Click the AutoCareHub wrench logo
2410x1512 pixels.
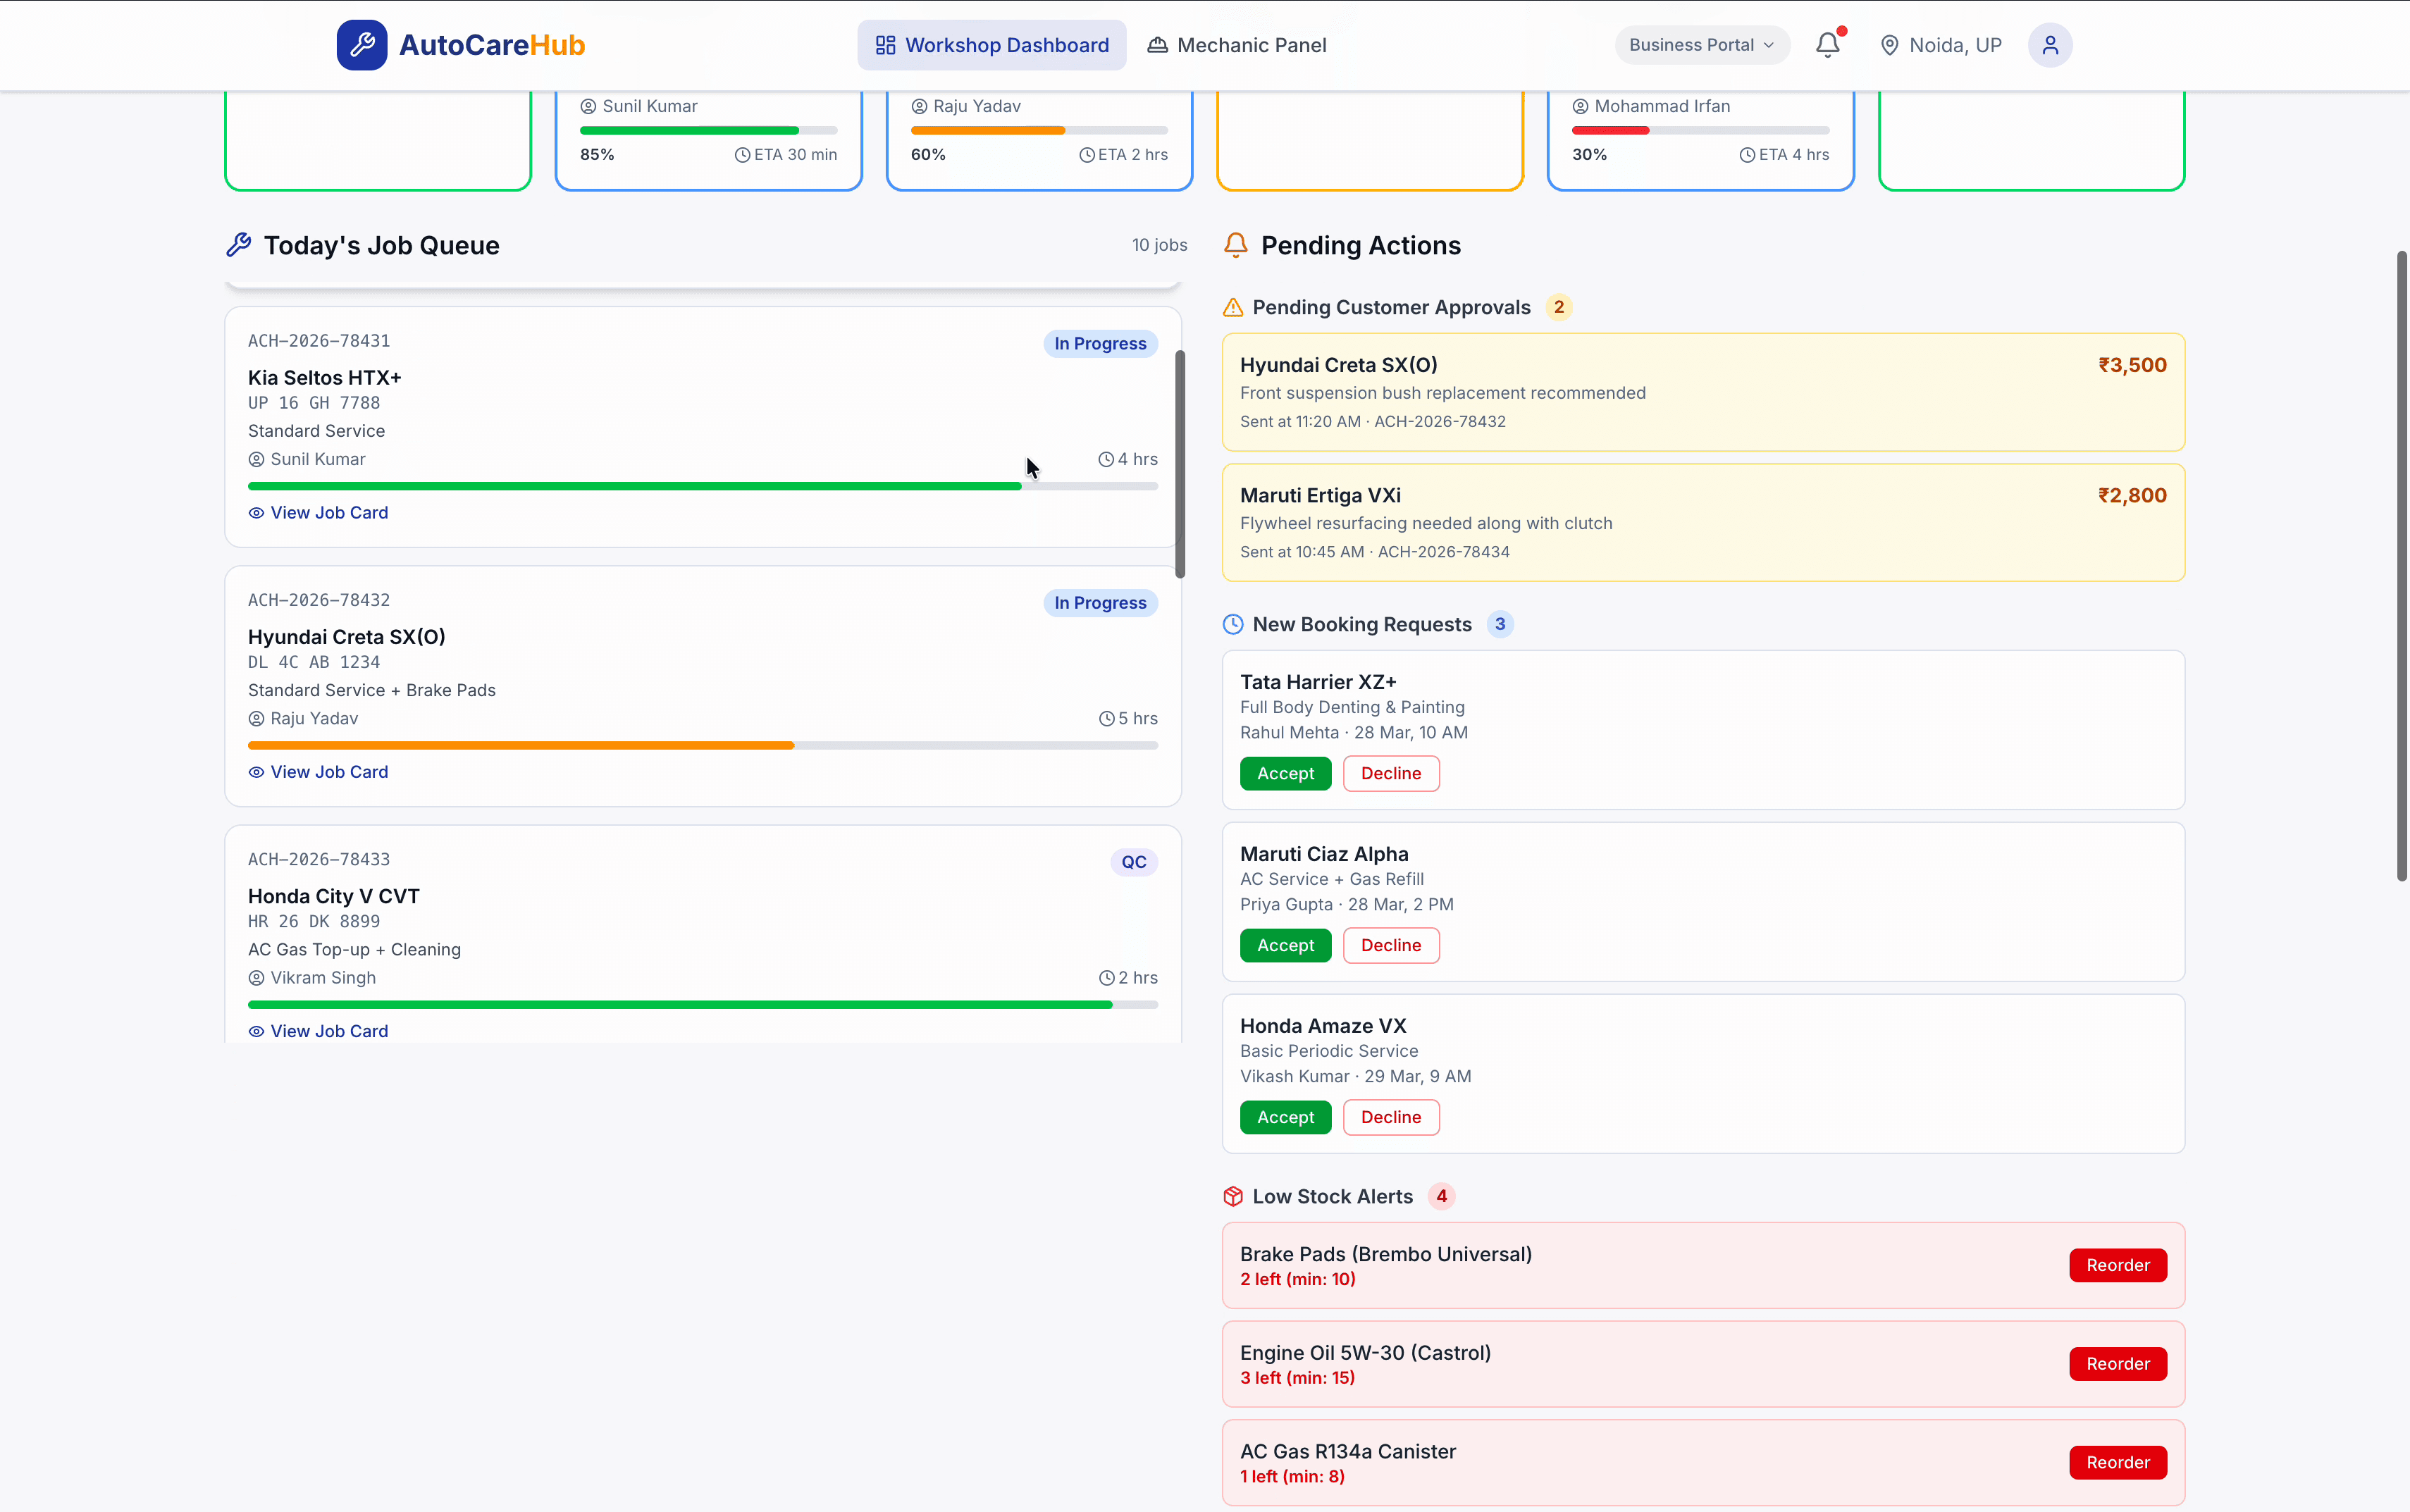tap(362, 44)
